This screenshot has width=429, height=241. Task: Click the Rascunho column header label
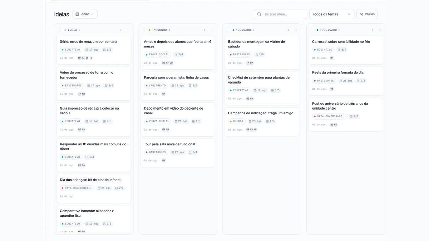(159, 30)
